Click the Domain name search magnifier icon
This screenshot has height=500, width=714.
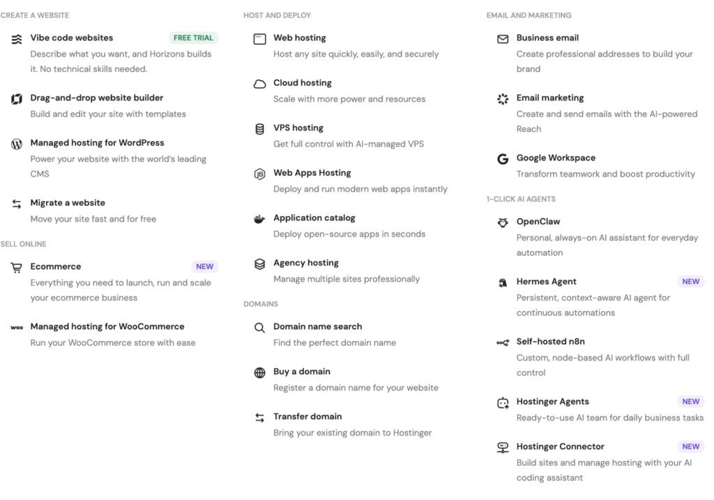click(x=259, y=328)
